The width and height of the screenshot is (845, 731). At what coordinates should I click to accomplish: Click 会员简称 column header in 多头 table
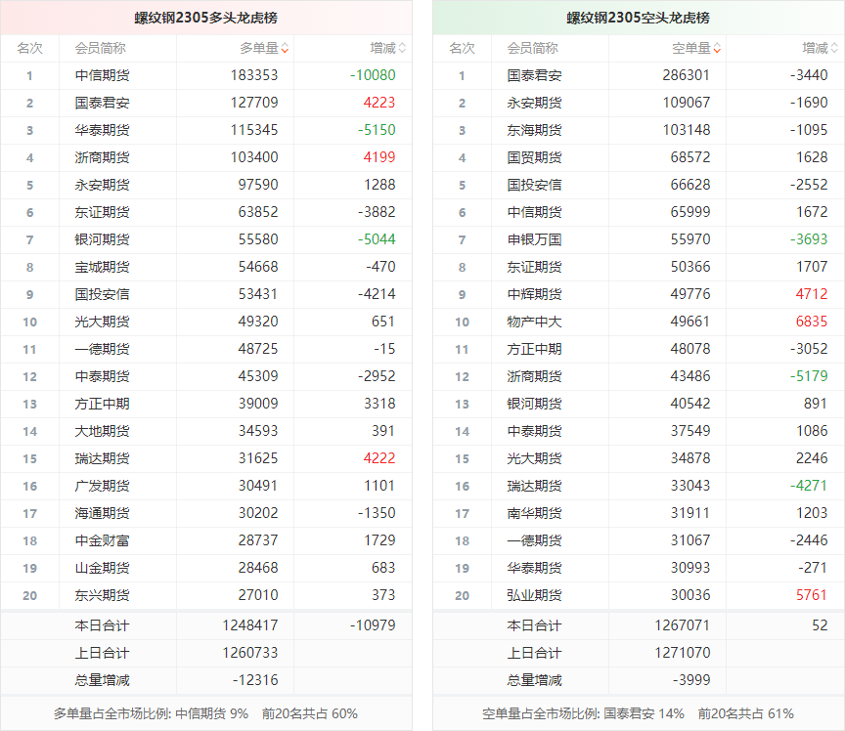tap(100, 48)
